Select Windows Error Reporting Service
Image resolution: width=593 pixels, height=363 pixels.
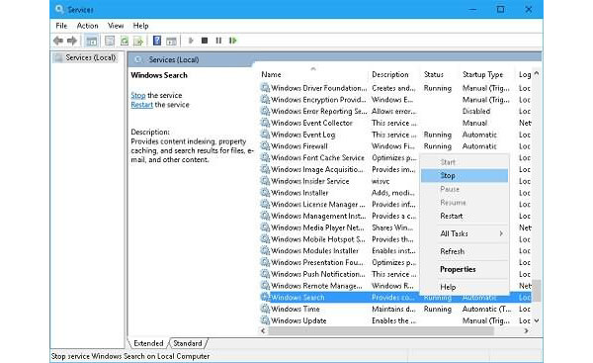[319, 112]
